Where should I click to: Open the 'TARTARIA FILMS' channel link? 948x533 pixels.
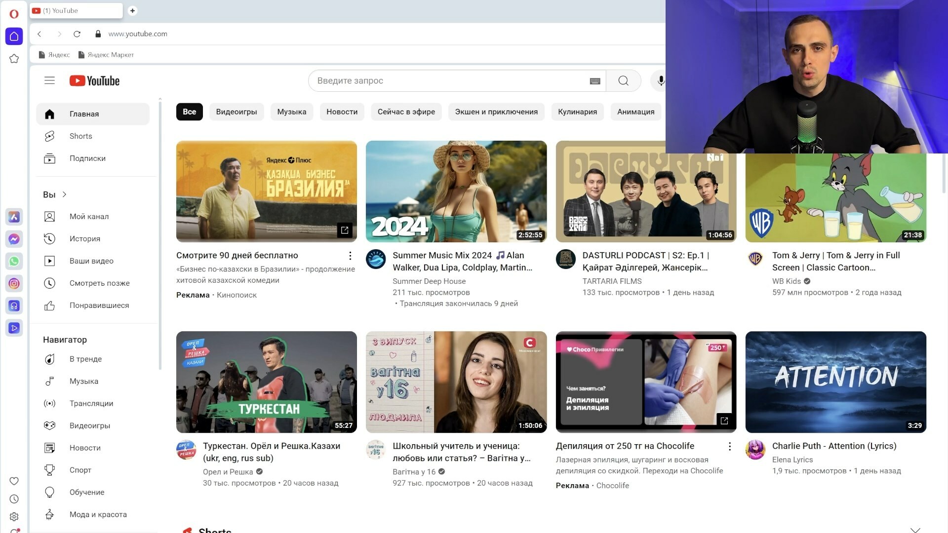(612, 281)
